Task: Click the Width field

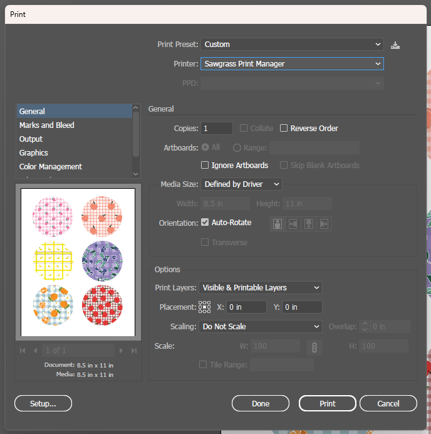Action: point(225,204)
